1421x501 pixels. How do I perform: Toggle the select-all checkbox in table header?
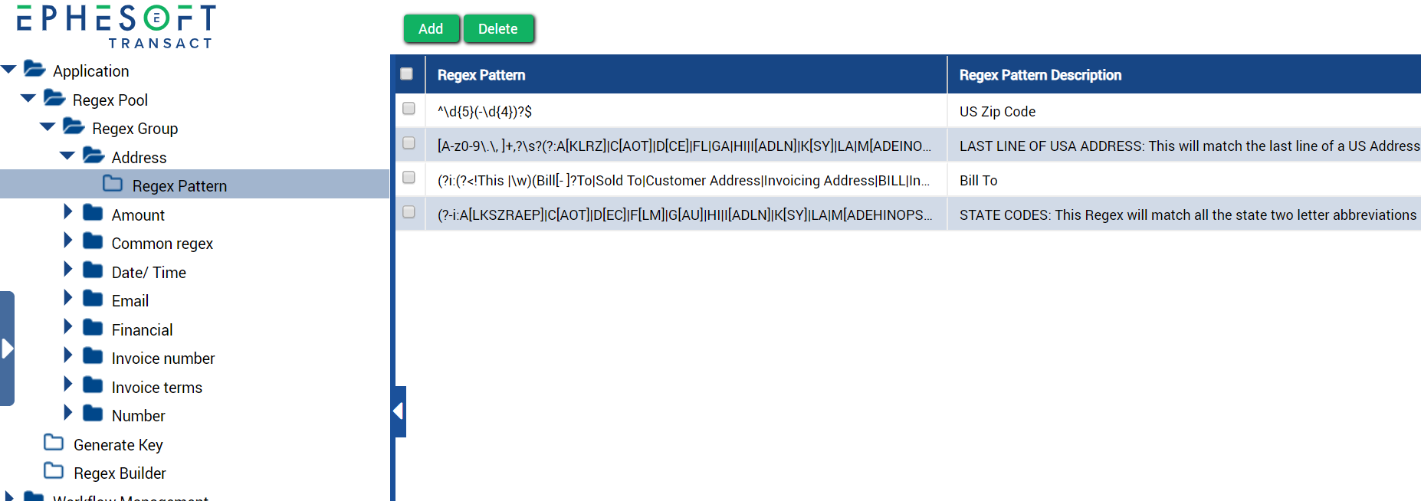tap(407, 74)
